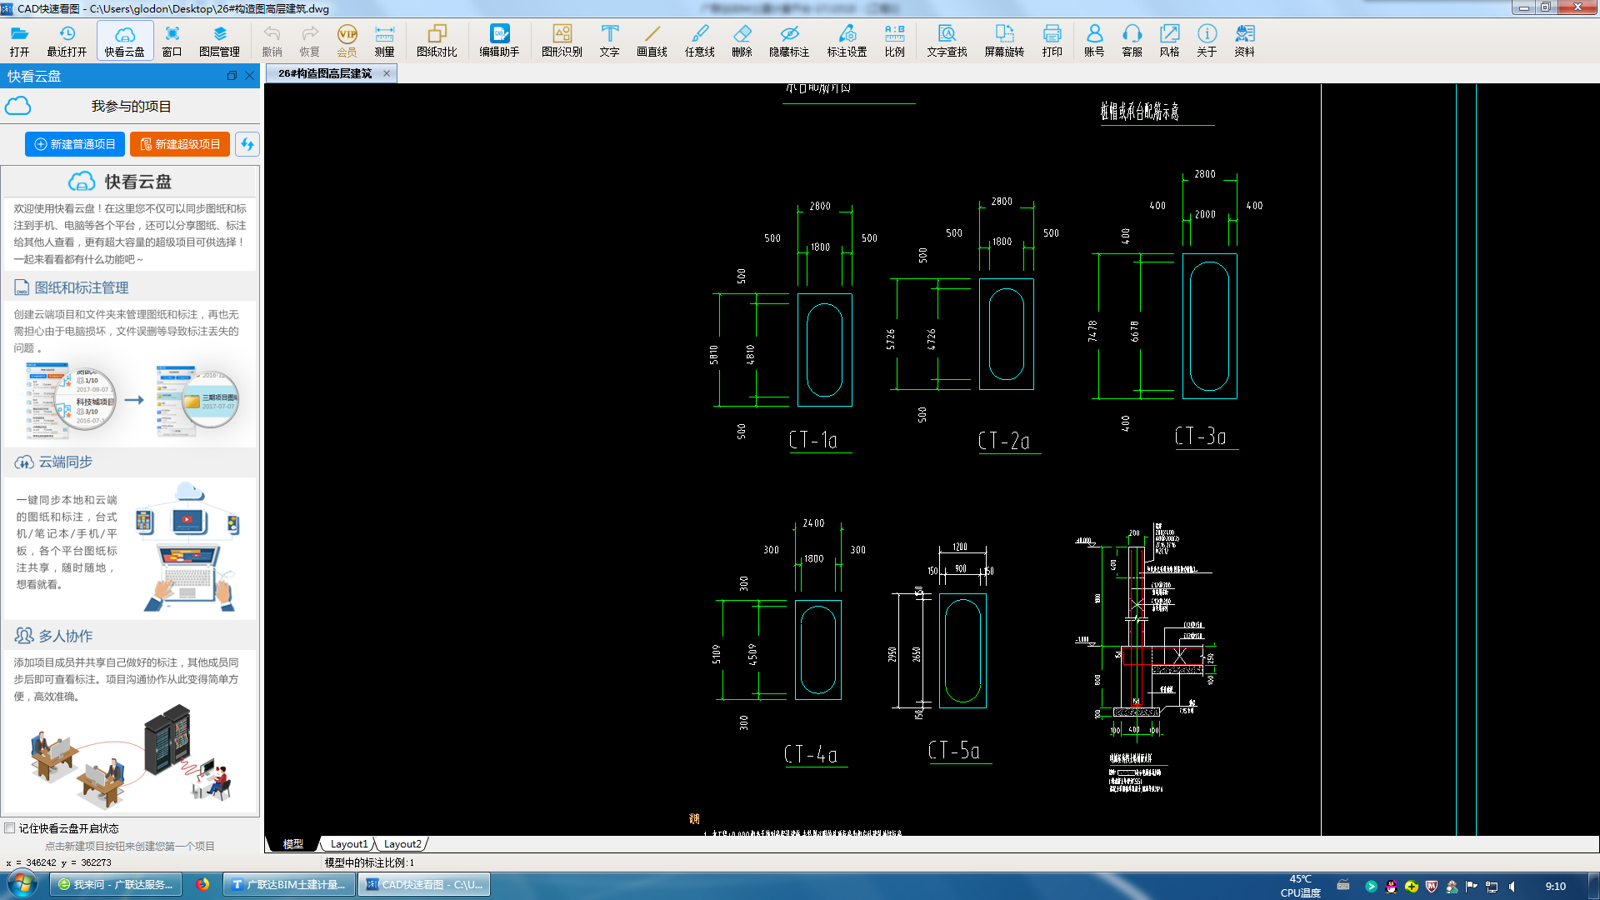Select the 删除 eraser tool
Image resolution: width=1600 pixels, height=900 pixels.
[x=742, y=40]
